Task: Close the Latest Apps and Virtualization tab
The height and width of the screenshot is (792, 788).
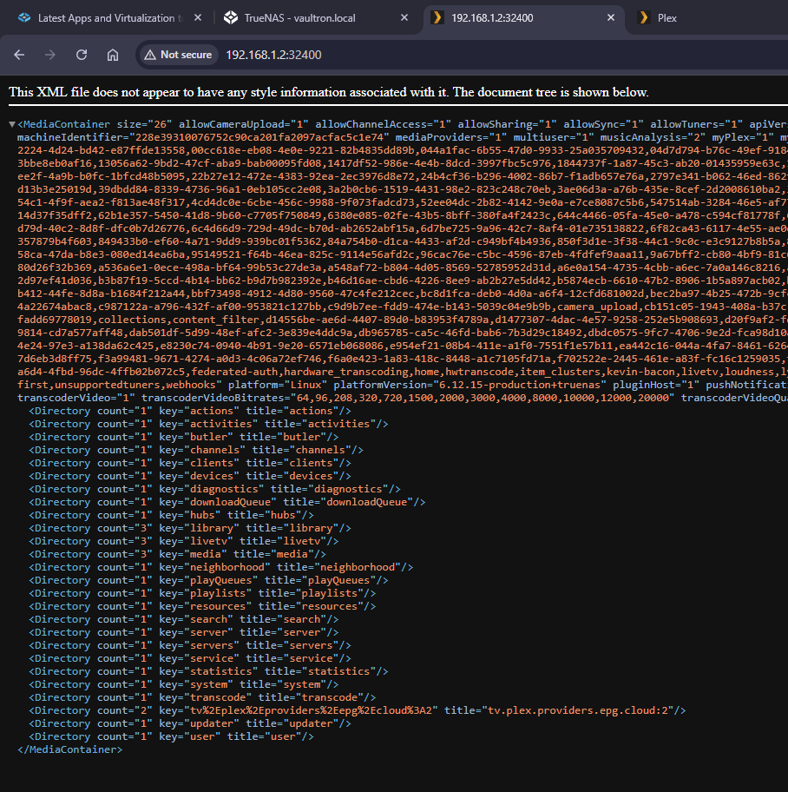Action: click(x=198, y=17)
